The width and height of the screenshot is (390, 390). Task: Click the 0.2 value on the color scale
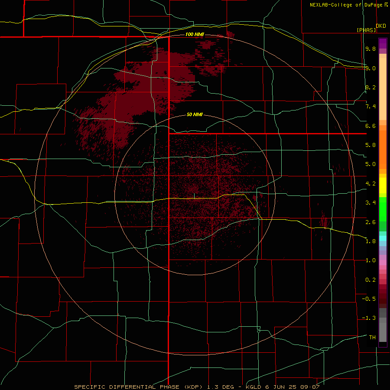(370, 280)
